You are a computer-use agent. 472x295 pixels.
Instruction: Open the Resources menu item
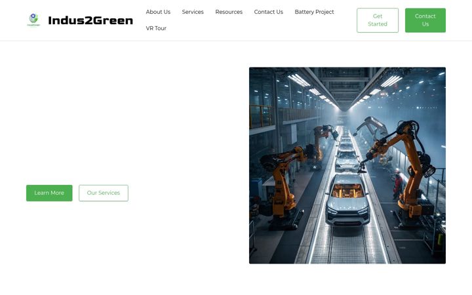[x=229, y=12]
